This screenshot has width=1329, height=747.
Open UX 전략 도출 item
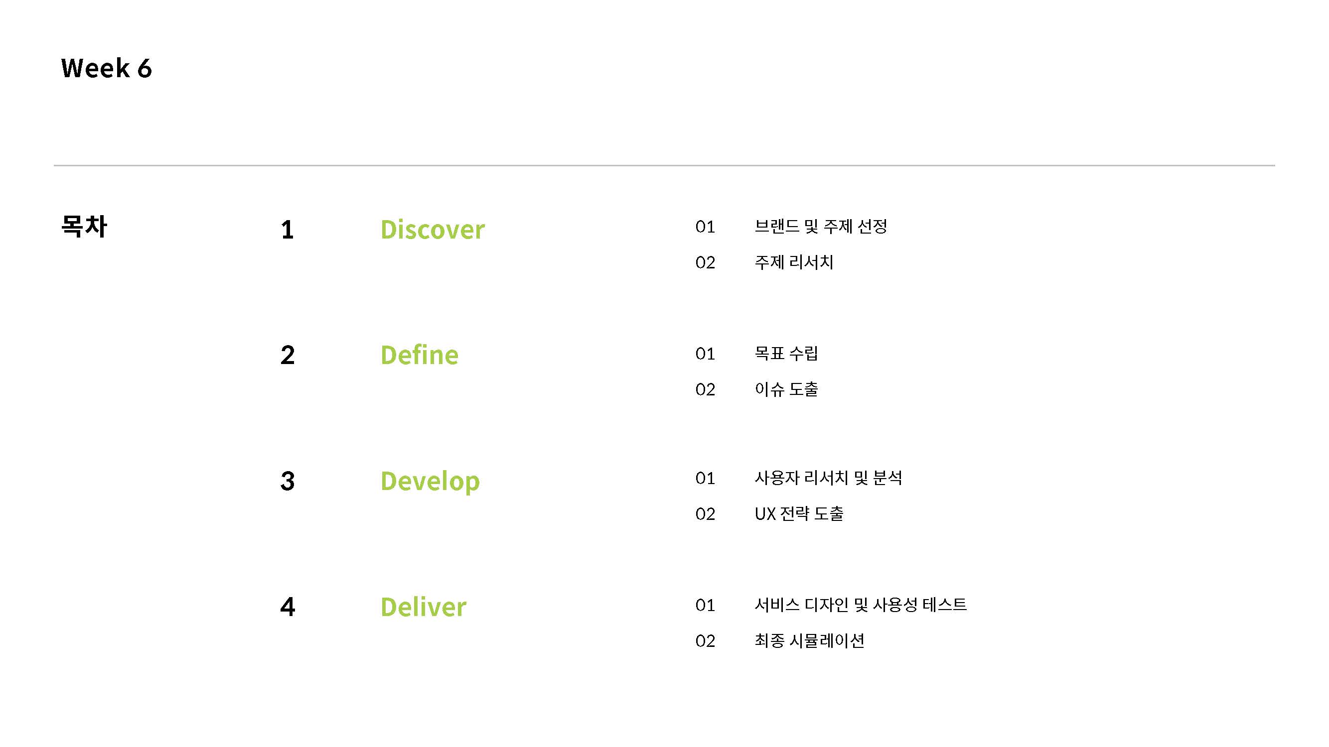click(x=799, y=514)
